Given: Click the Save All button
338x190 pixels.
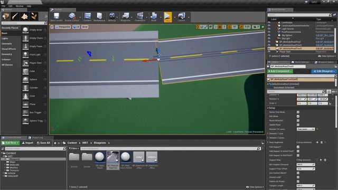Looking at the screenshot, I should (x=43, y=143).
